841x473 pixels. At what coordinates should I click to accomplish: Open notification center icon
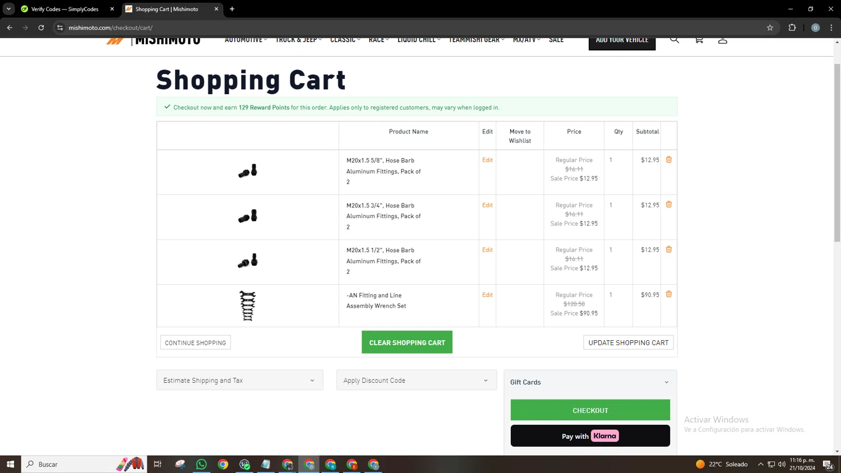click(x=828, y=464)
